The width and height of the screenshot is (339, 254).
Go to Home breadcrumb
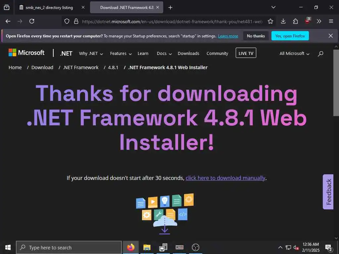(x=15, y=67)
